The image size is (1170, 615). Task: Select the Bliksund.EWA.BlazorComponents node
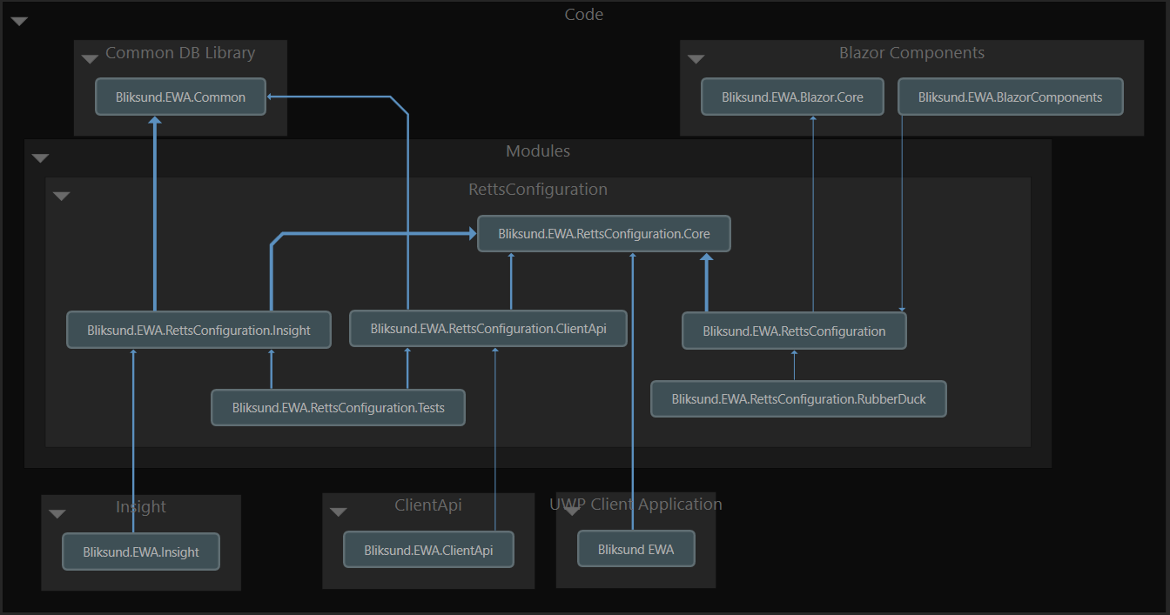(1010, 97)
